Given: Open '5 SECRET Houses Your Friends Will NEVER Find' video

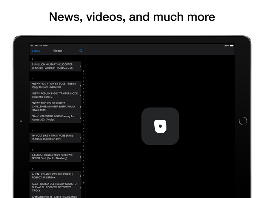Looking at the screenshot, I should pos(55,157).
